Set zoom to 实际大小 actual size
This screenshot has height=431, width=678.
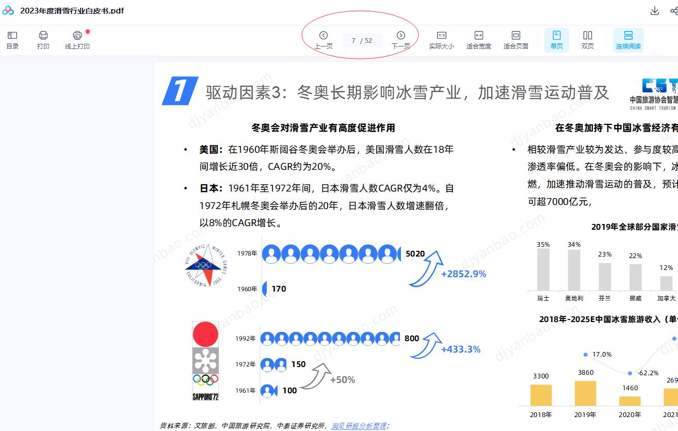[x=442, y=40]
